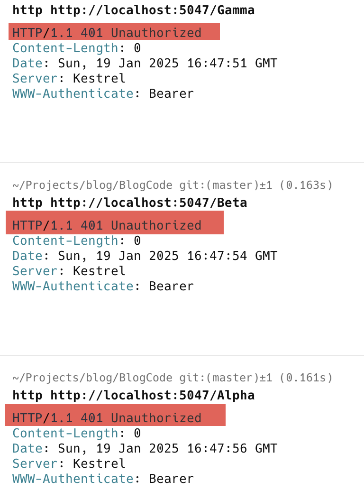The image size is (364, 500).
Task: Click the highlighted 401 Unauthorized under Alpha
Action: [107, 418]
